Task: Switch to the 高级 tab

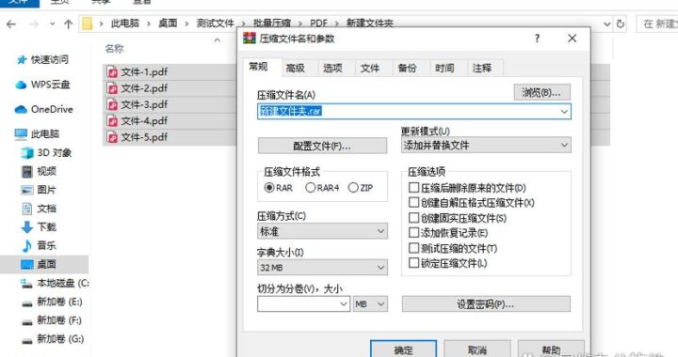Action: (296, 69)
